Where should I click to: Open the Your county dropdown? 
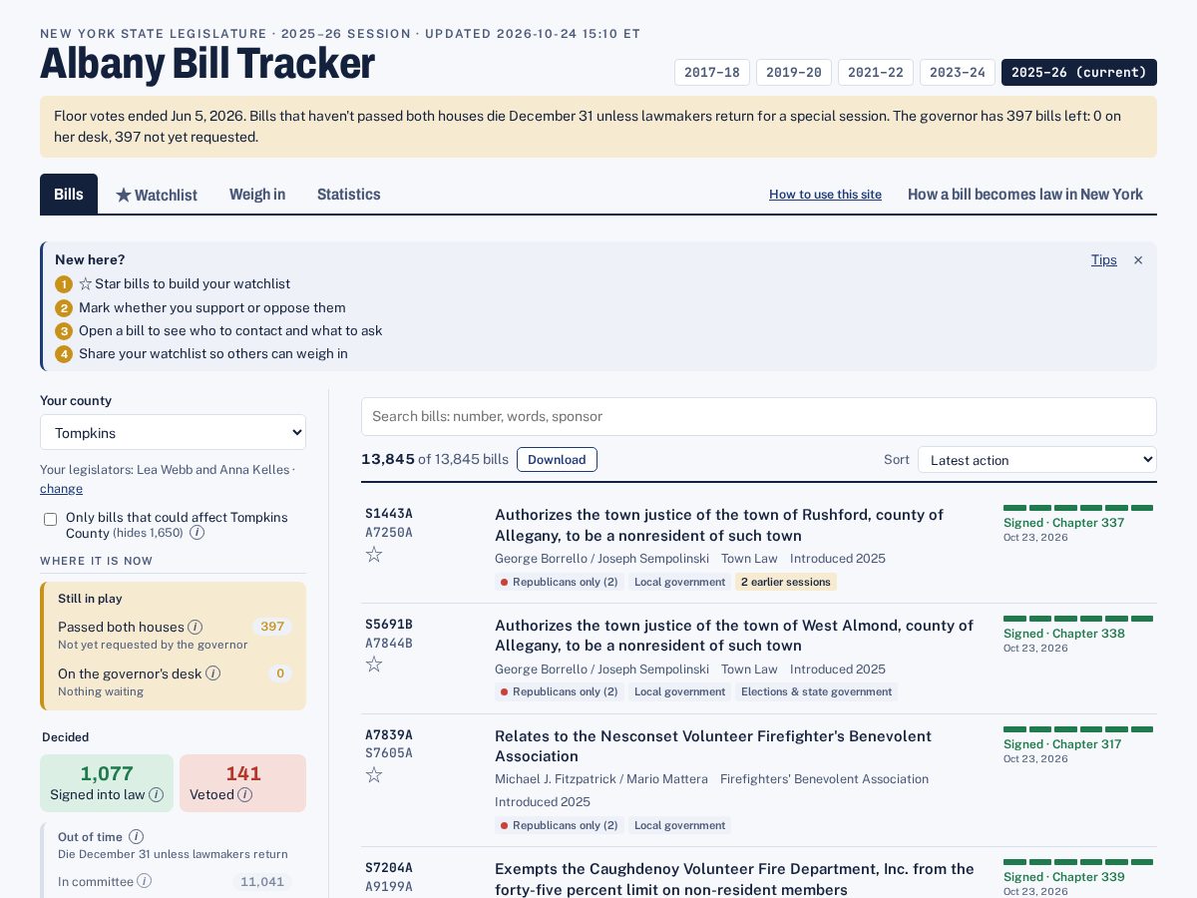pyautogui.click(x=173, y=432)
